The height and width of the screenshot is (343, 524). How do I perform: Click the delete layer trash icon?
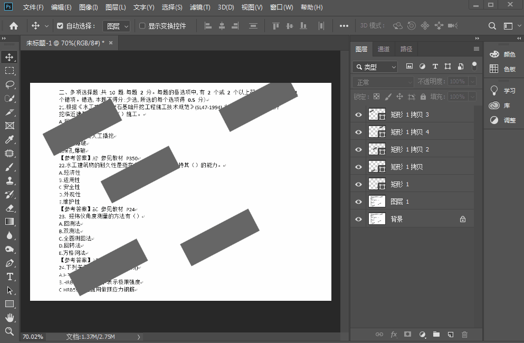(464, 334)
